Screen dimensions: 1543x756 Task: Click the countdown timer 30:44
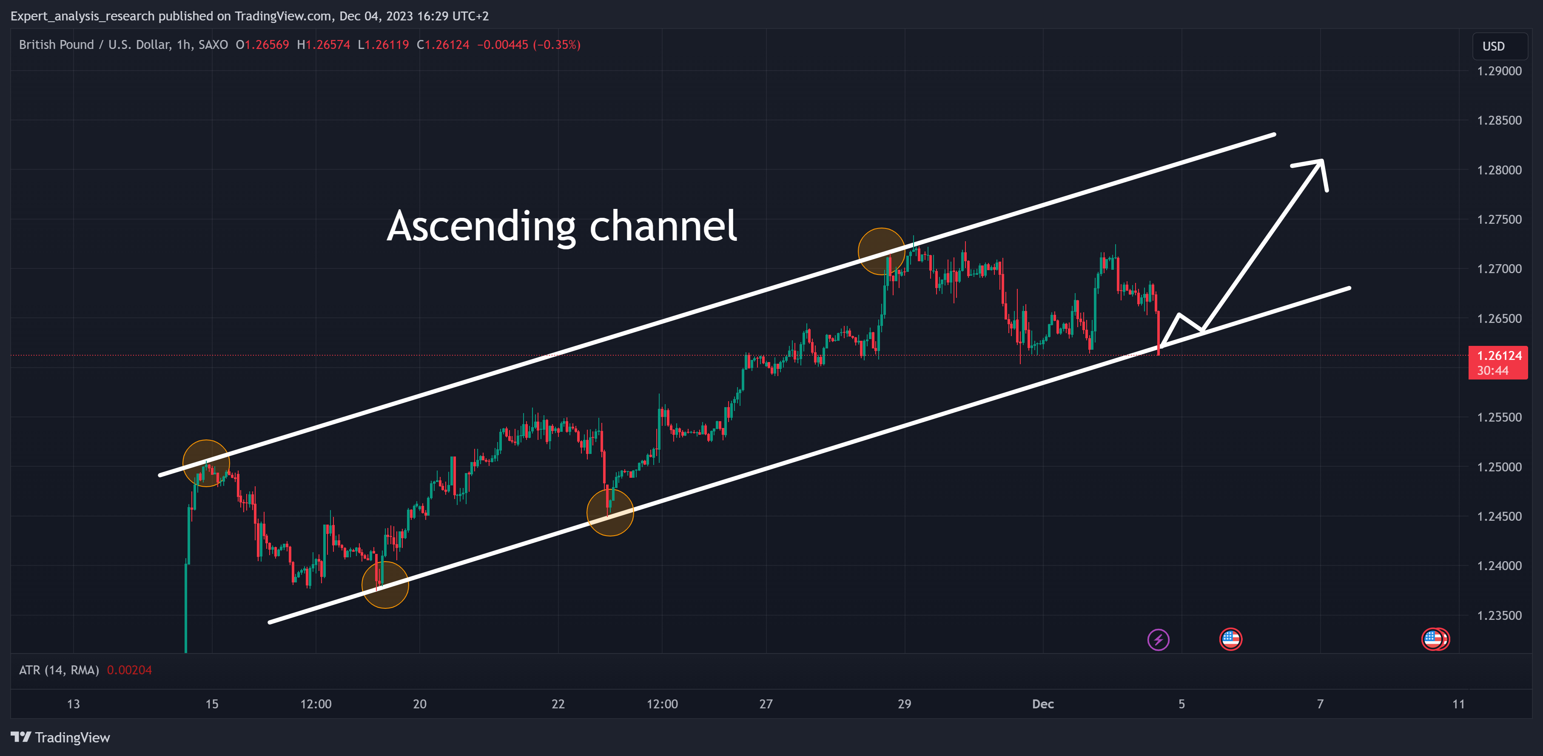[1492, 371]
